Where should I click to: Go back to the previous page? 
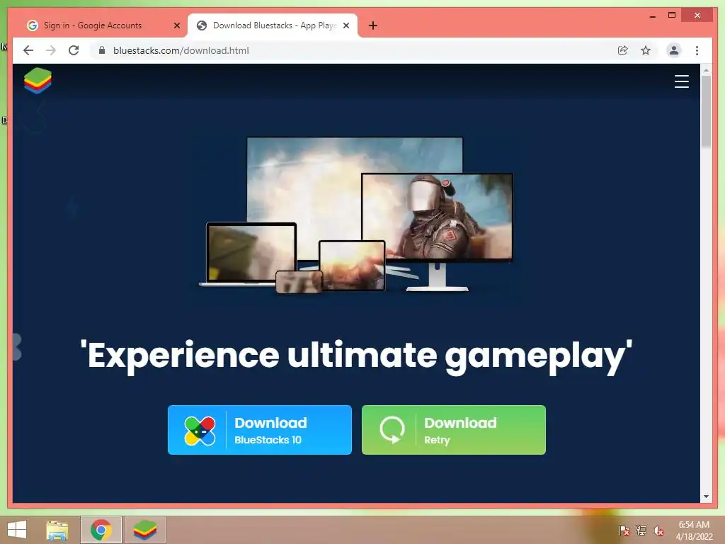point(28,50)
